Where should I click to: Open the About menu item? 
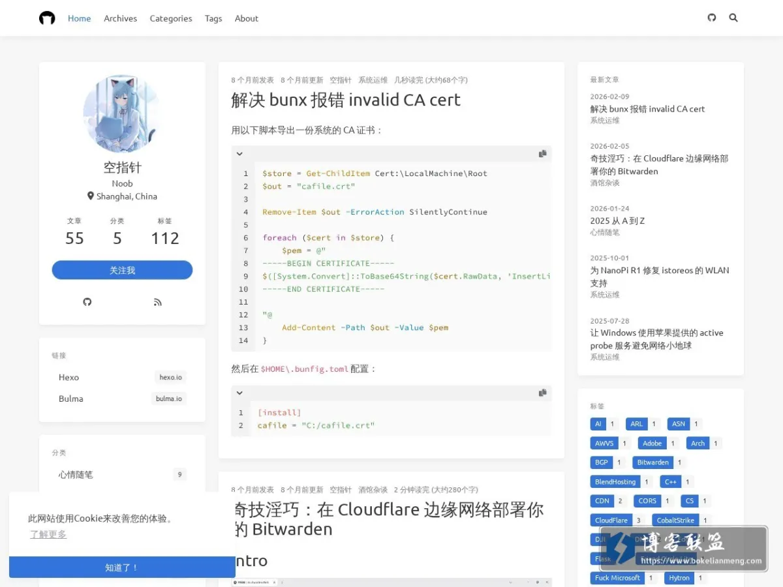[247, 18]
